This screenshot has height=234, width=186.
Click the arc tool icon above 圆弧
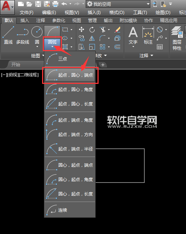tap(52, 31)
